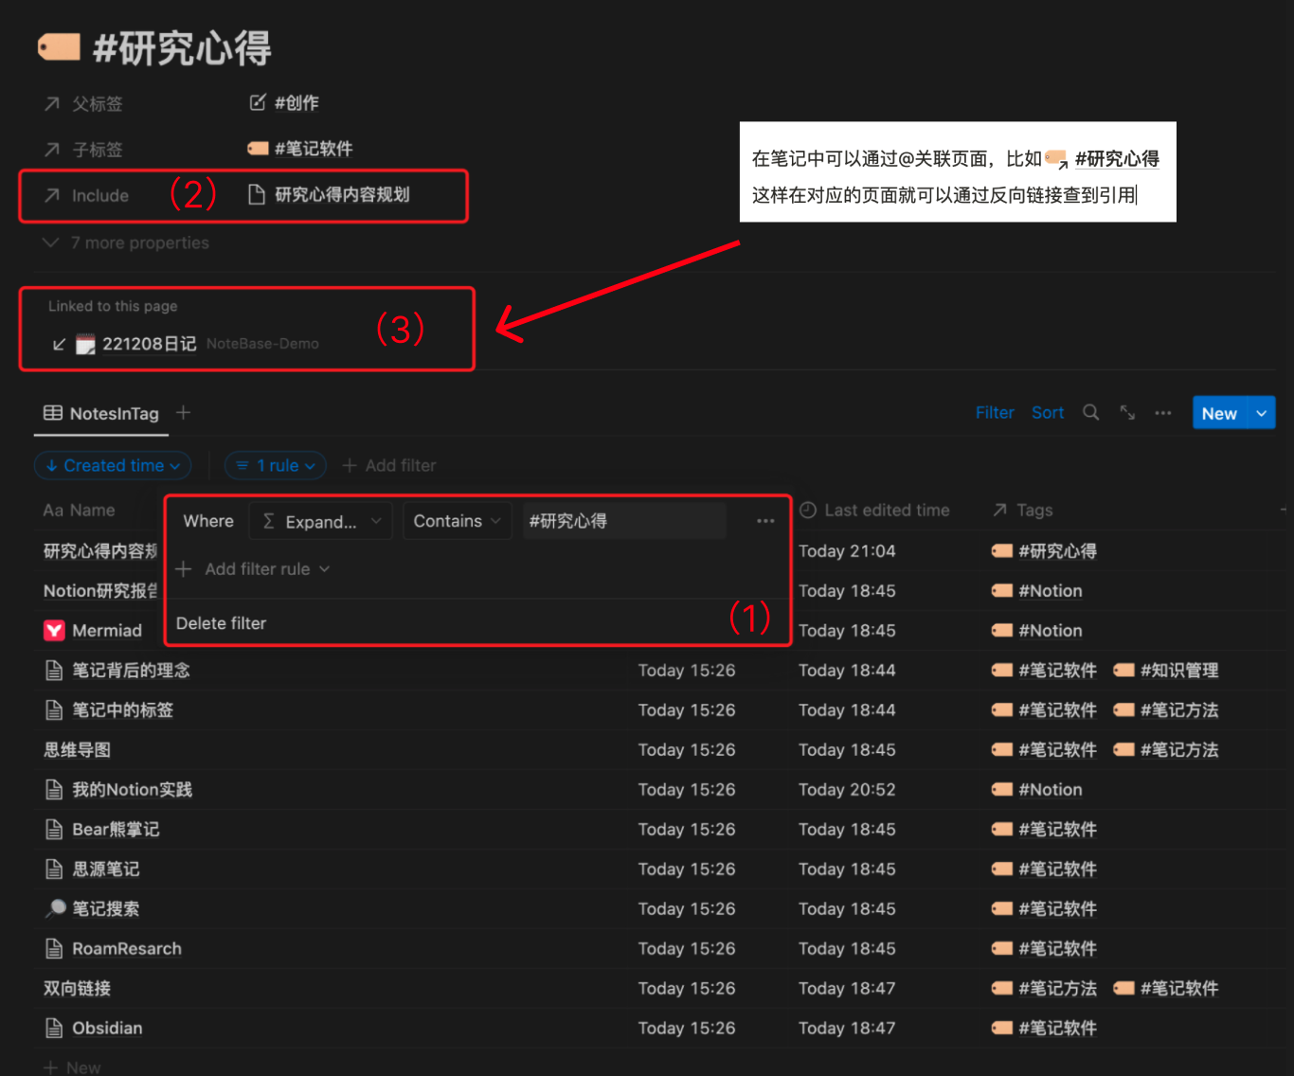
Task: Click the page icon of 笔记背后的理念
Action: 54,671
